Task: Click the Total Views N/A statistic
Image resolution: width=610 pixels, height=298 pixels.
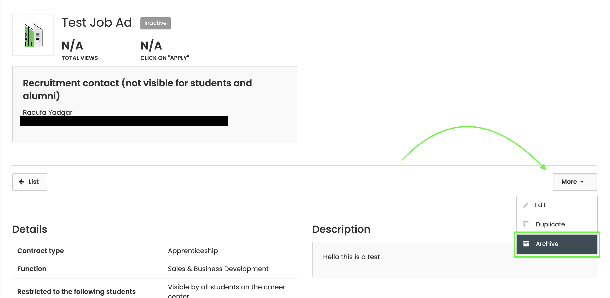Action: pos(72,46)
